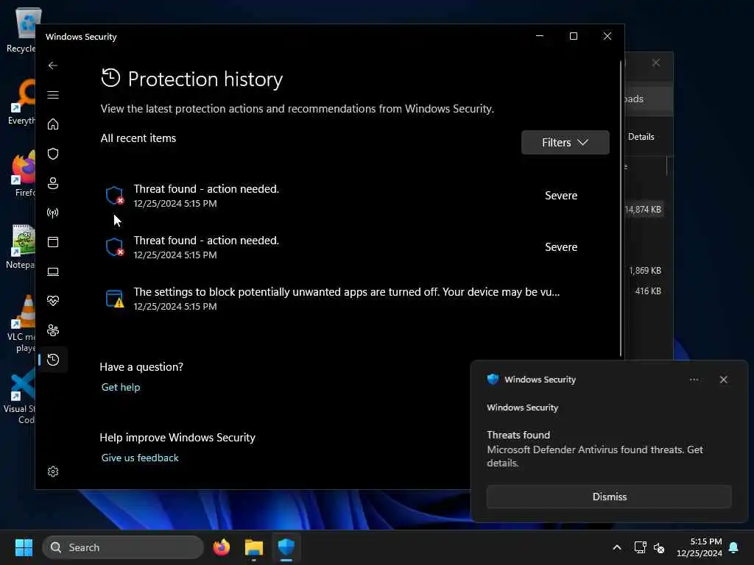Screen dimensions: 754x565
Task: Show hidden system tray icons chevron
Action: pos(617,547)
